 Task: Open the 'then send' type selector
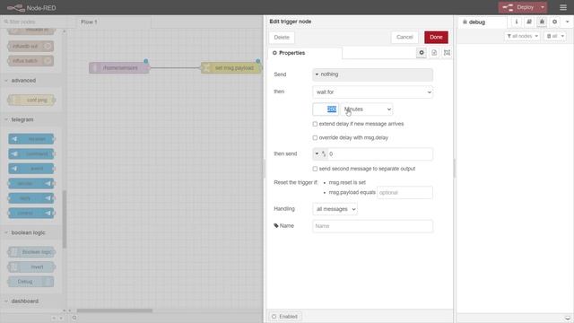click(320, 154)
